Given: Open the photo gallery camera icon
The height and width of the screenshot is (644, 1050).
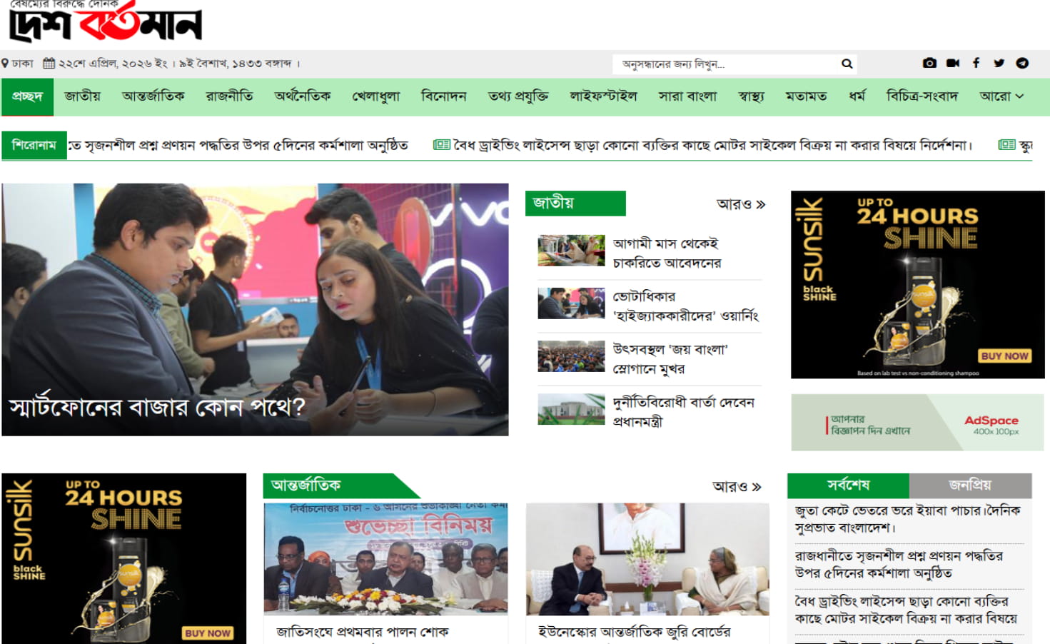Looking at the screenshot, I should pyautogui.click(x=929, y=63).
